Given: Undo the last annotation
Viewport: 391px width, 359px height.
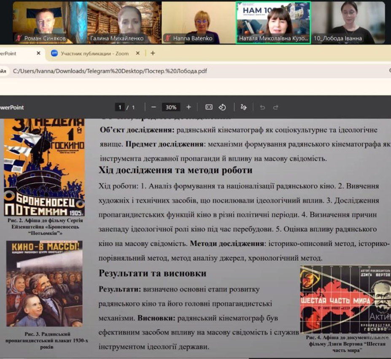Looking at the screenshot, I should click(262, 107).
